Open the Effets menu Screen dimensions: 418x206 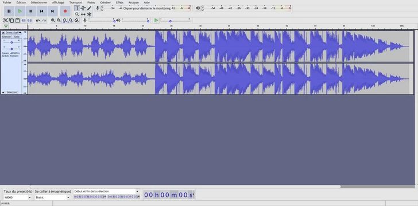coord(119,2)
